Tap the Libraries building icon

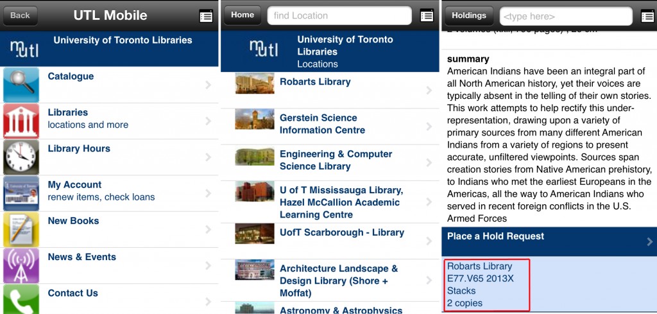[x=21, y=121]
